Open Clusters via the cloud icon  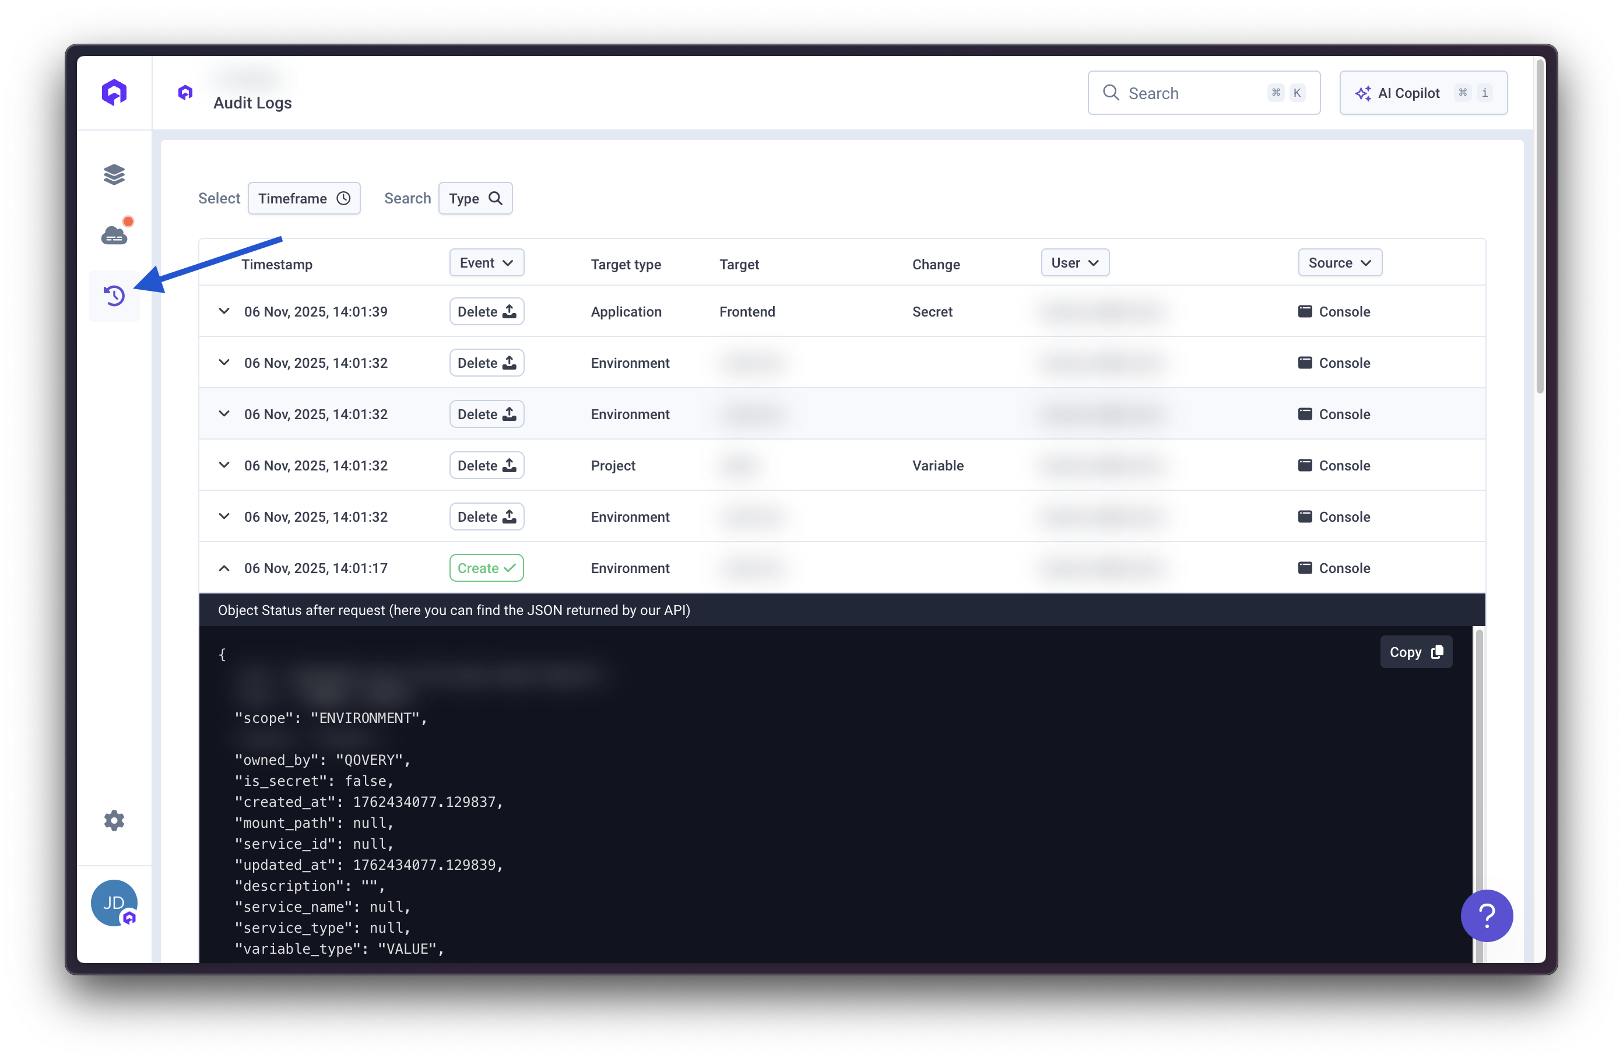point(114,234)
